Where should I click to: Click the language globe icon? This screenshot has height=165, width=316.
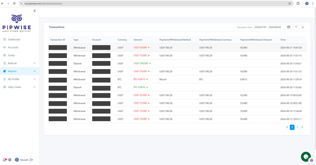10,160
